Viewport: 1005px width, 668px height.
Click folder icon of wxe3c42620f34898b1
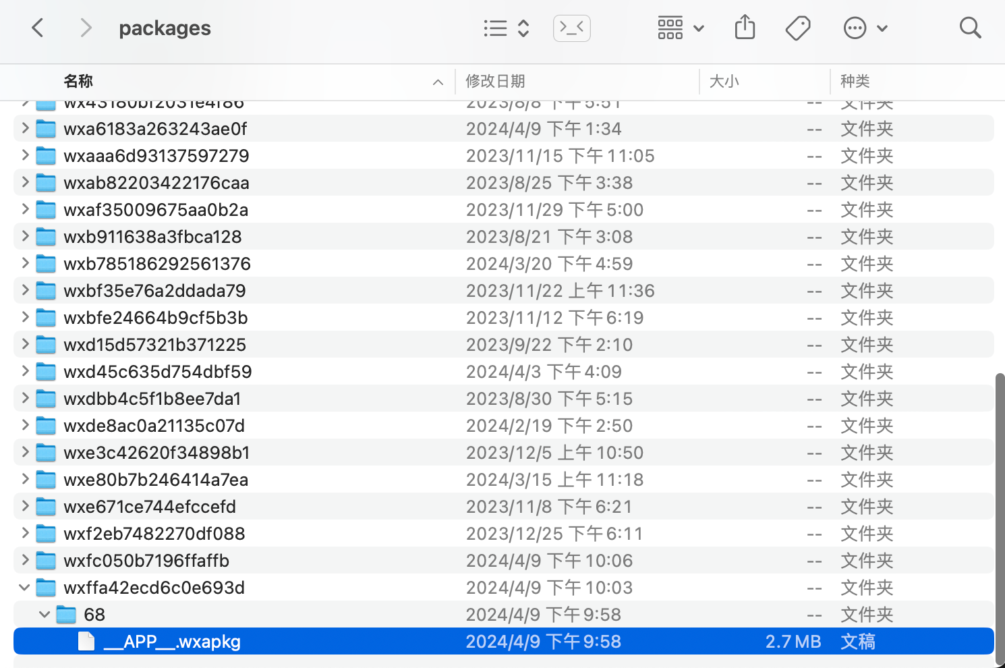pyautogui.click(x=46, y=453)
